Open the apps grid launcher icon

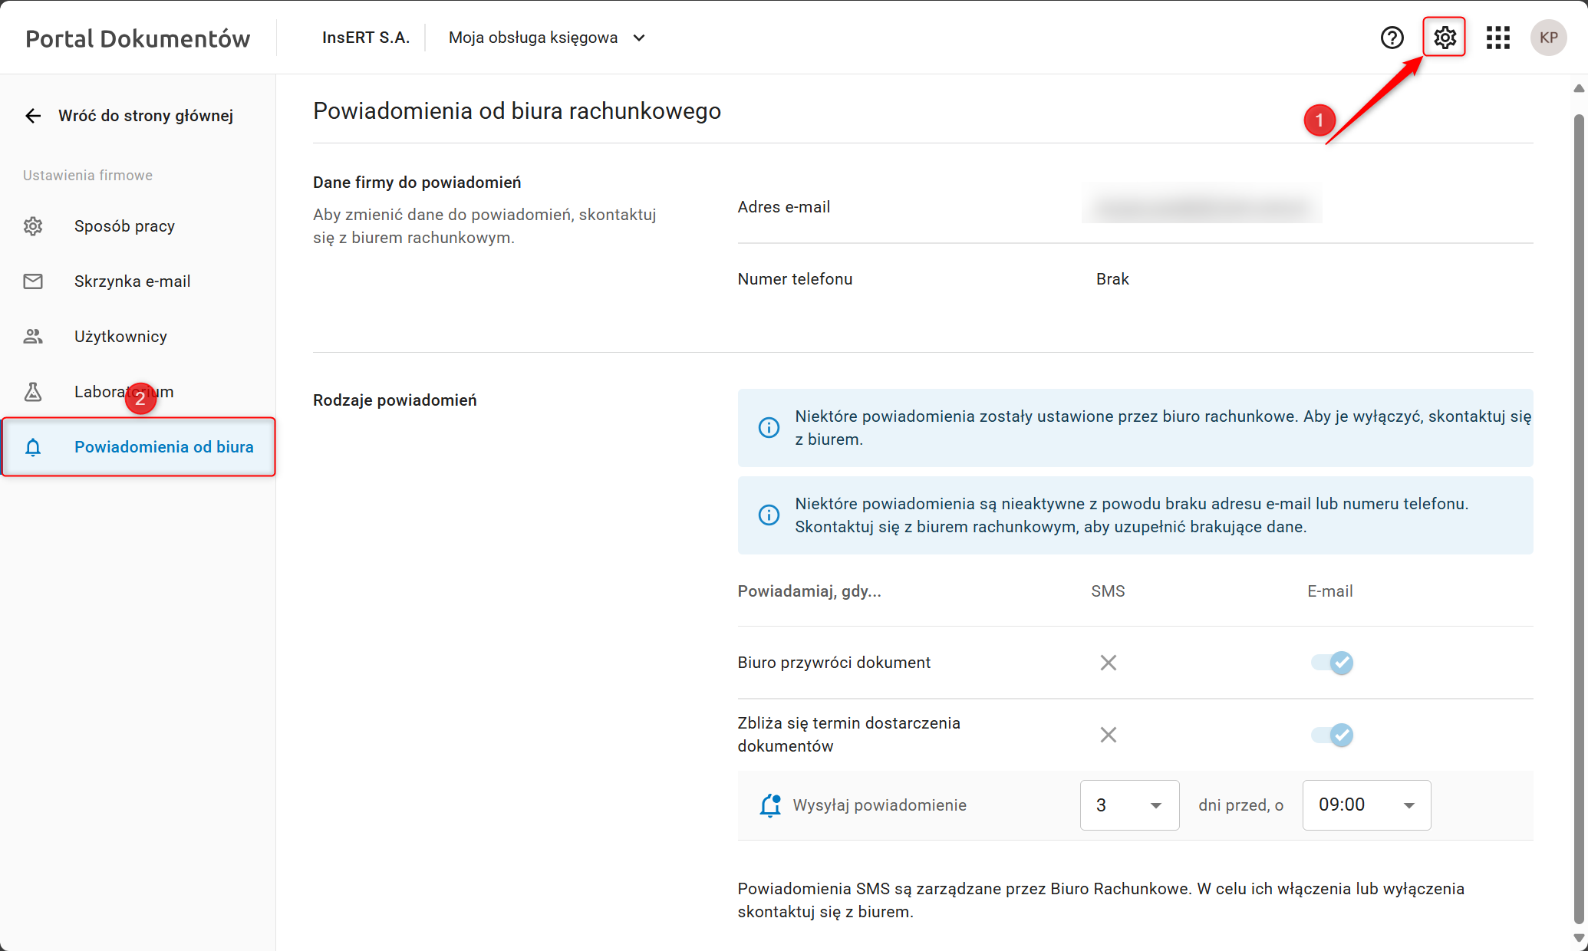[1497, 38]
